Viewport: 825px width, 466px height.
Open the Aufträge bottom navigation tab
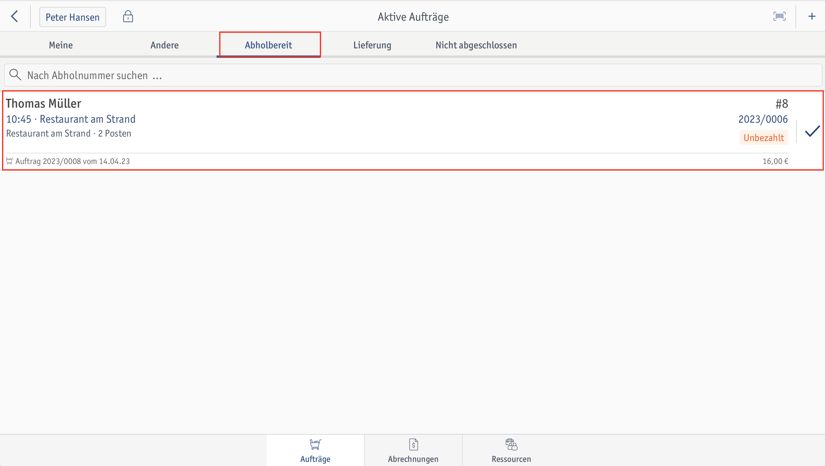tap(315, 450)
